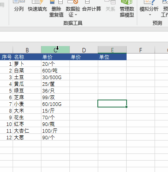The height and width of the screenshot is (172, 168).
Task: Click the cell with 30/500G
Action: pyautogui.click(x=55, y=77)
